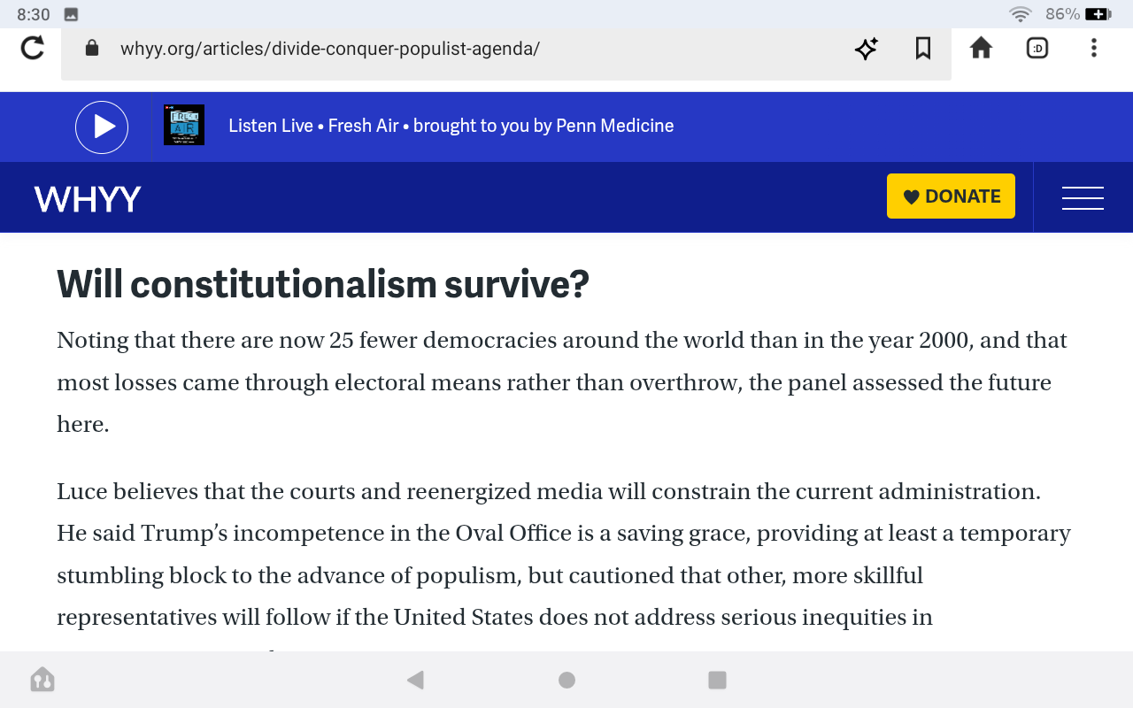Screen dimensions: 1133x708
Task: Open the sparkle AI assistant icon
Action: [866, 49]
